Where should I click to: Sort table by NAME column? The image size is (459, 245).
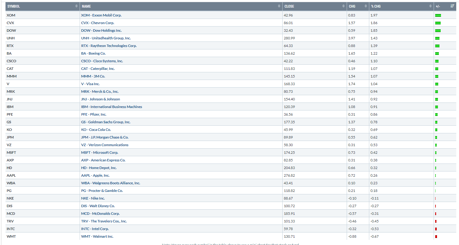click(x=181, y=6)
